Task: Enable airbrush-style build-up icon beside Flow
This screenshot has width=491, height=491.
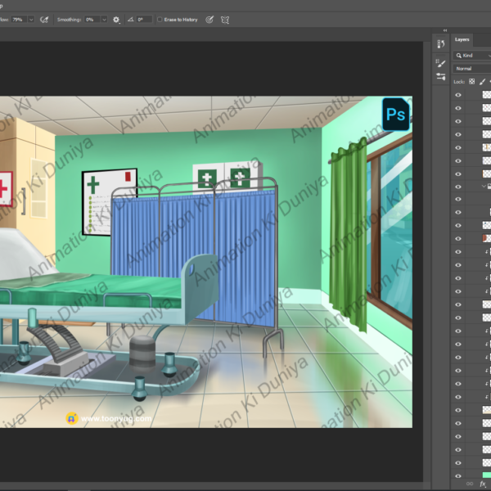Action: point(44,20)
